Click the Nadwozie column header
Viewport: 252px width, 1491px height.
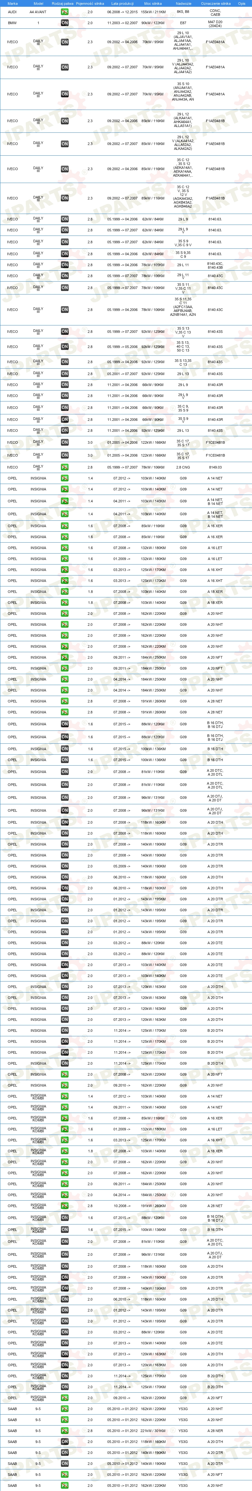click(x=183, y=4)
